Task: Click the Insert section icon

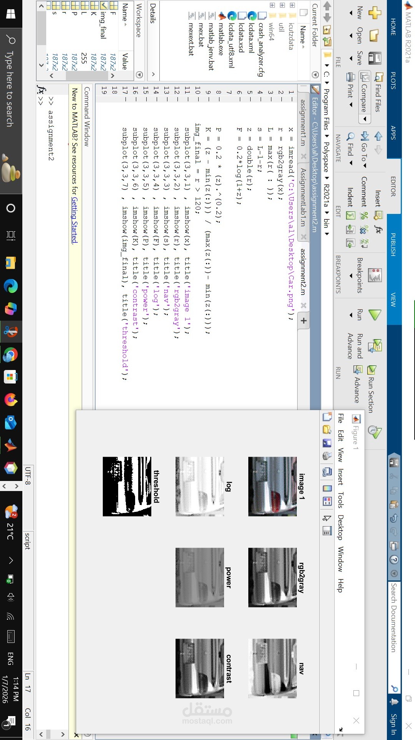Action: tap(378, 215)
